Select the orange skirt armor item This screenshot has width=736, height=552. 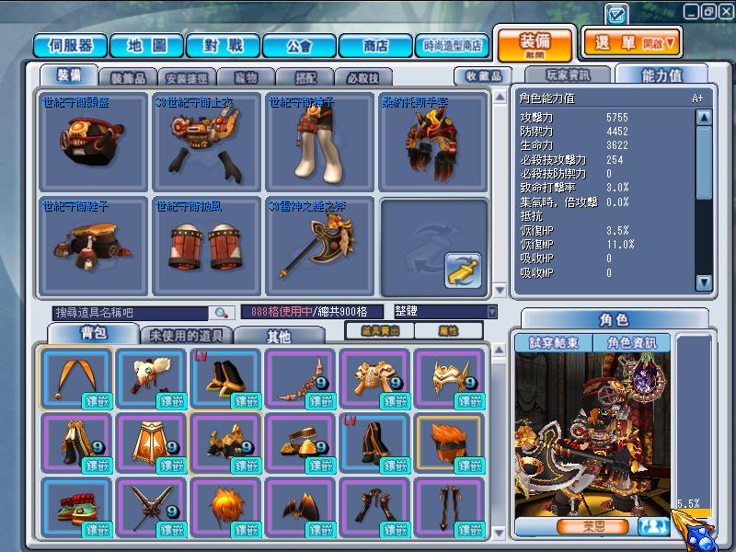tap(151, 443)
